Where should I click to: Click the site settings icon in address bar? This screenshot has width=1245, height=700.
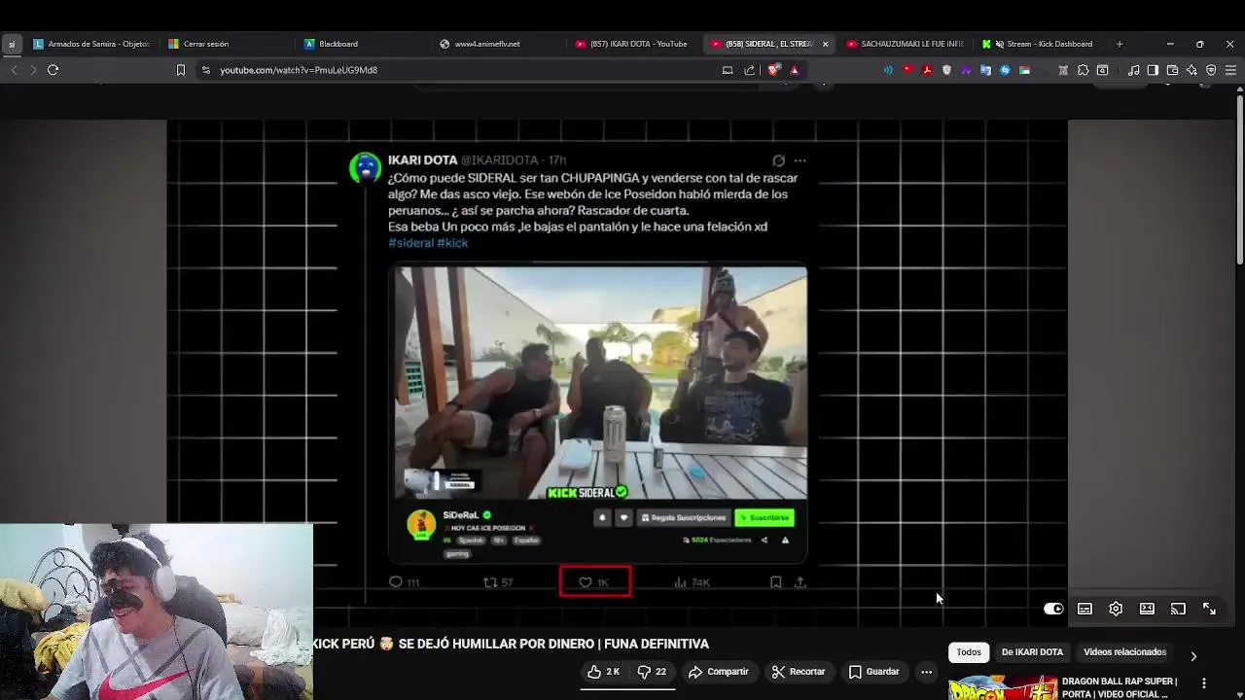[205, 70]
